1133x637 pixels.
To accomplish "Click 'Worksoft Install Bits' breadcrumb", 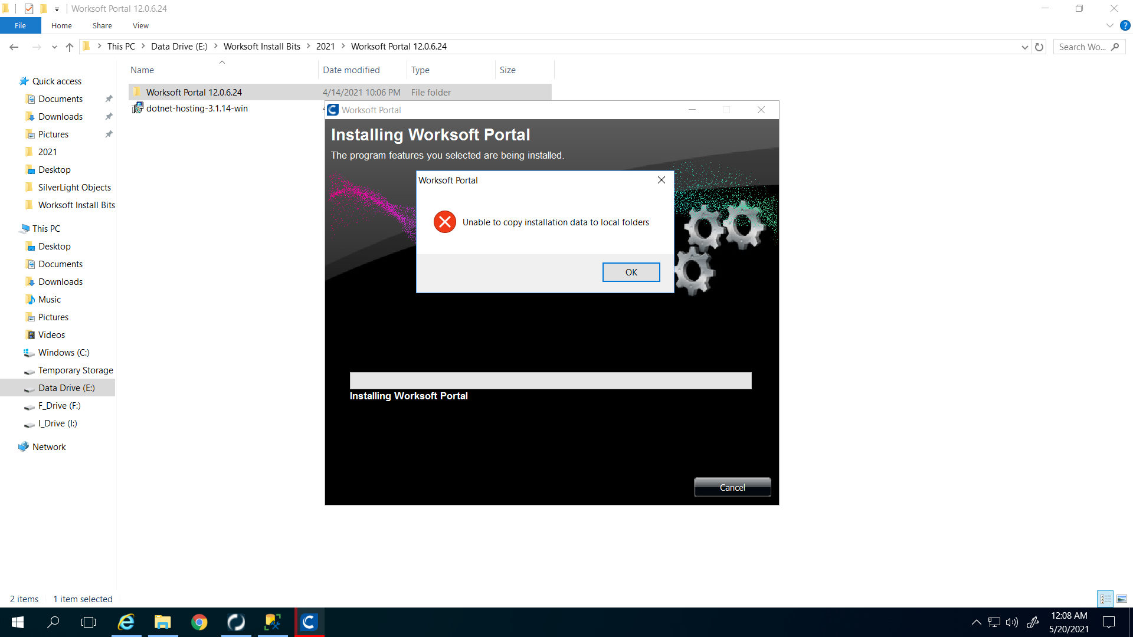I will [262, 46].
